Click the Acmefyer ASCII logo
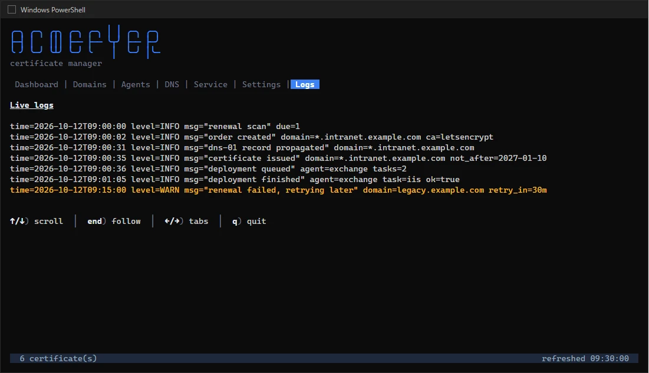Image resolution: width=649 pixels, height=373 pixels. click(x=85, y=41)
